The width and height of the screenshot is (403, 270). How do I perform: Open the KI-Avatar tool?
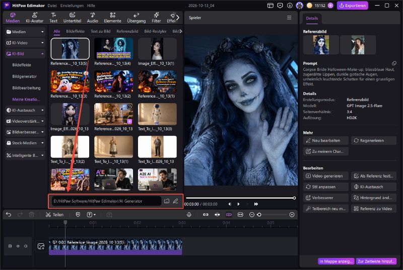pyautogui.click(x=34, y=18)
